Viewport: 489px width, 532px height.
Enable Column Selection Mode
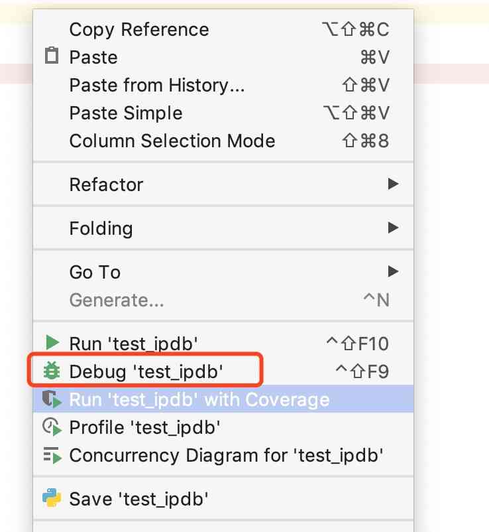pyautogui.click(x=171, y=141)
